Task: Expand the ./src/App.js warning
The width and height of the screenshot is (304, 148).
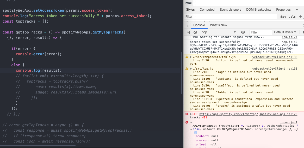Action: click(x=191, y=69)
